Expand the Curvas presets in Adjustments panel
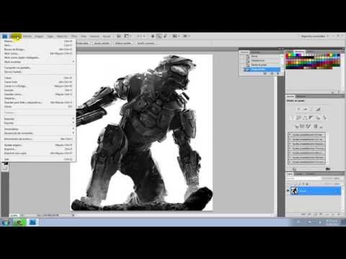346x259 pixels. click(290, 139)
